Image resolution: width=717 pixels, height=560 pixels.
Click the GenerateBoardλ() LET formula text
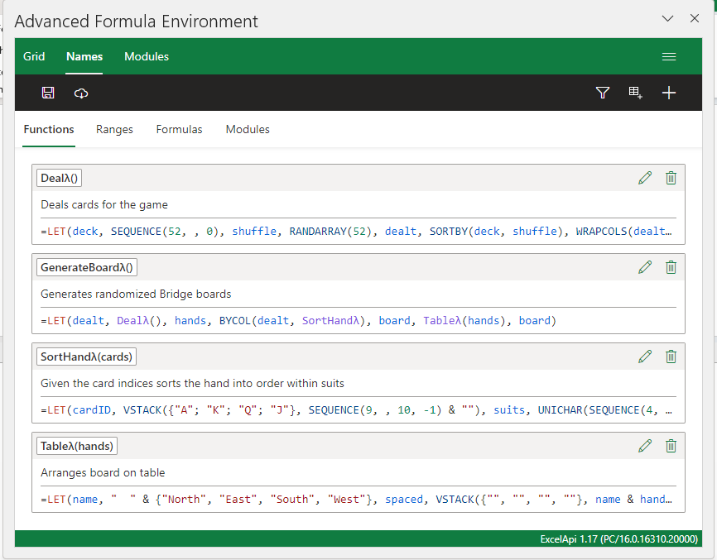click(x=299, y=321)
